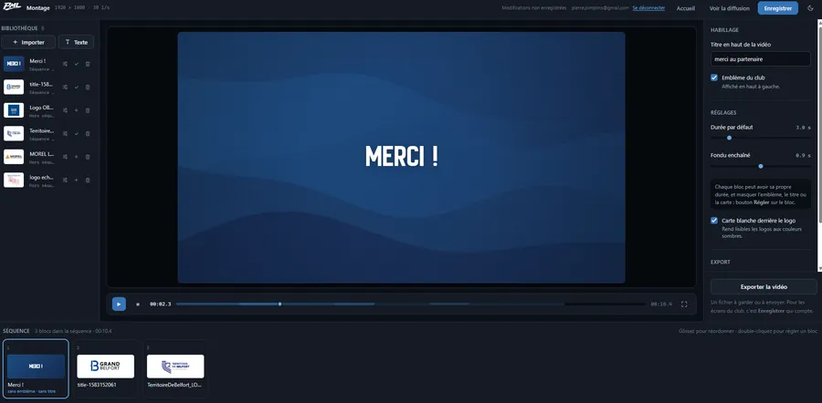The height and width of the screenshot is (403, 822).
Task: Add logo ech item to the sequence
Action: coord(77,180)
